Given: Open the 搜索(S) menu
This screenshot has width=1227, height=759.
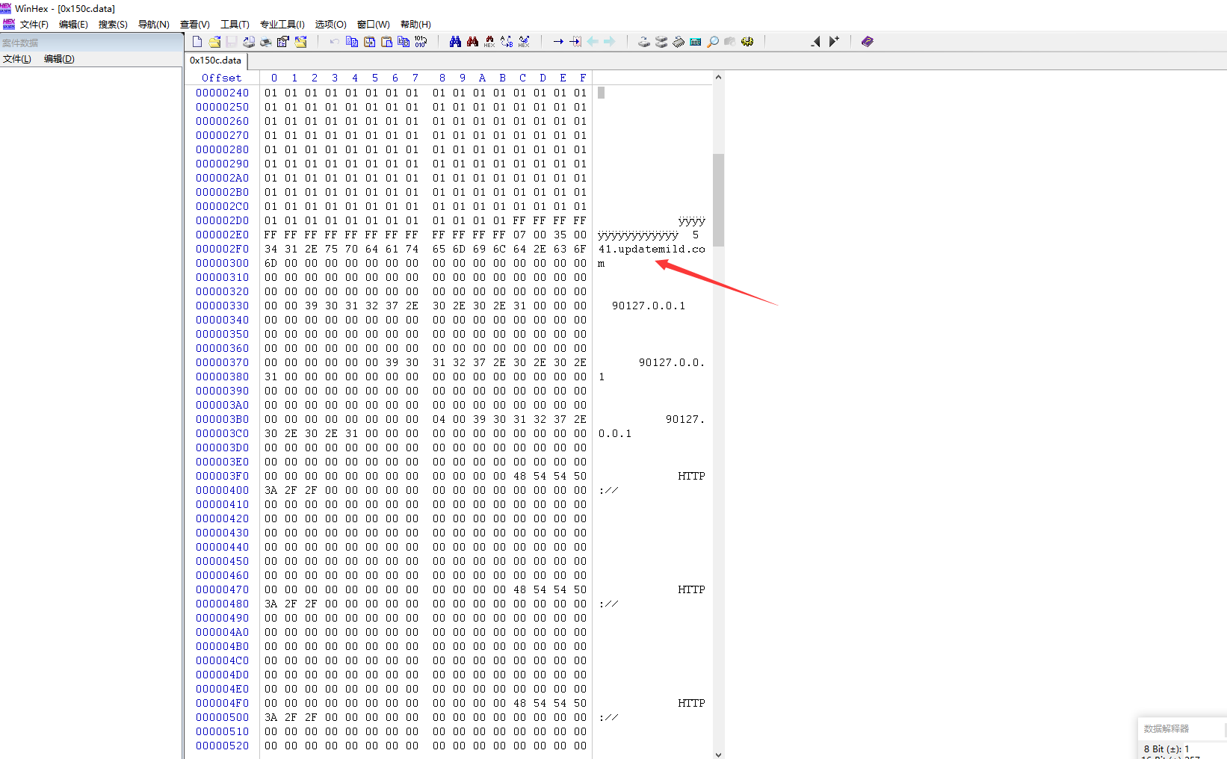Looking at the screenshot, I should 113,25.
